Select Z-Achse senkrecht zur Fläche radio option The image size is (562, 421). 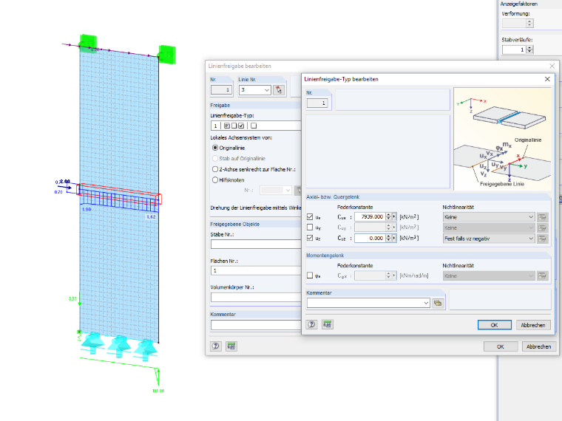pos(215,169)
